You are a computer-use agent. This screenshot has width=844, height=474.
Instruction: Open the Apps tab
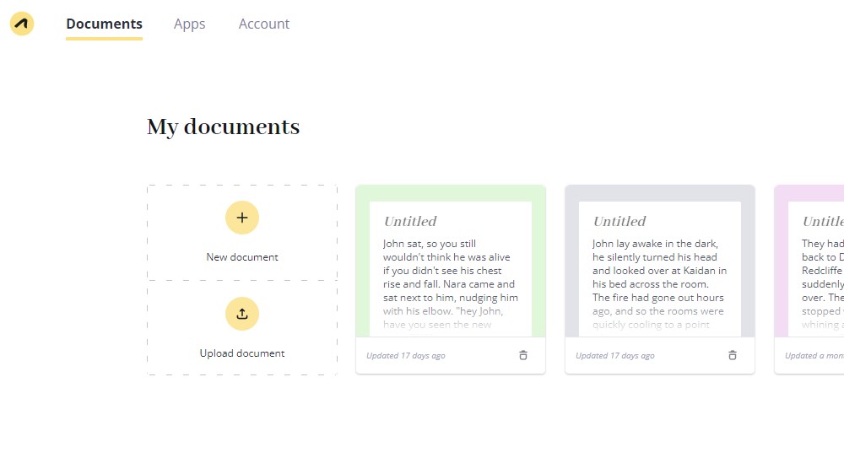click(189, 24)
